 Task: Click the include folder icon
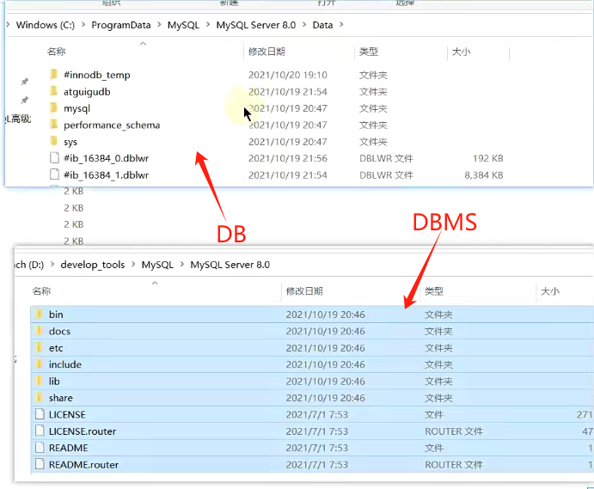click(39, 364)
